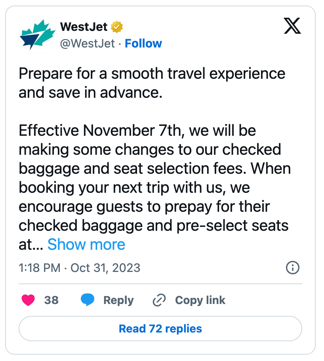Click the blue reply bubble icon

[x=88, y=300]
